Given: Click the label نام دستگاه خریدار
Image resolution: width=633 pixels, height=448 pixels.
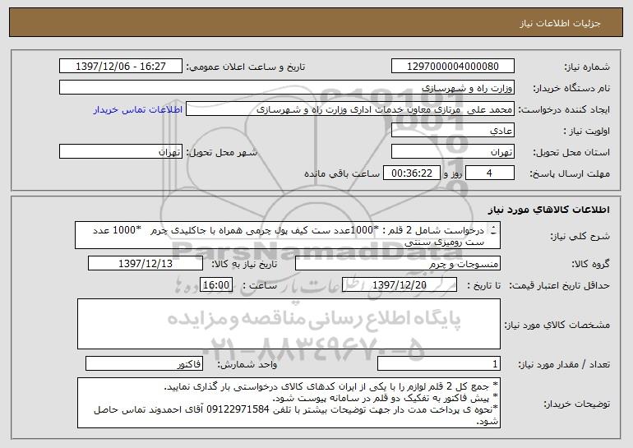Looking at the screenshot, I should (x=571, y=88).
